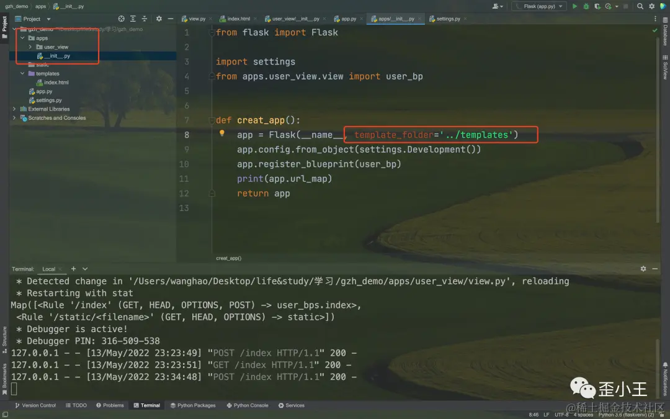Click the LF line separator widget

546,415
